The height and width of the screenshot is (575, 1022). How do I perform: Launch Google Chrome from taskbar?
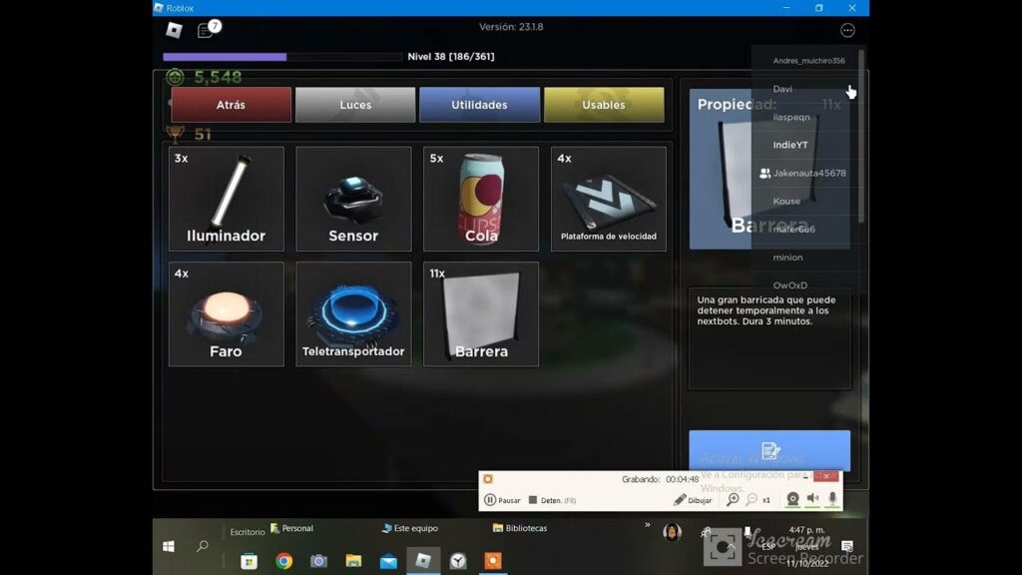[x=283, y=561]
